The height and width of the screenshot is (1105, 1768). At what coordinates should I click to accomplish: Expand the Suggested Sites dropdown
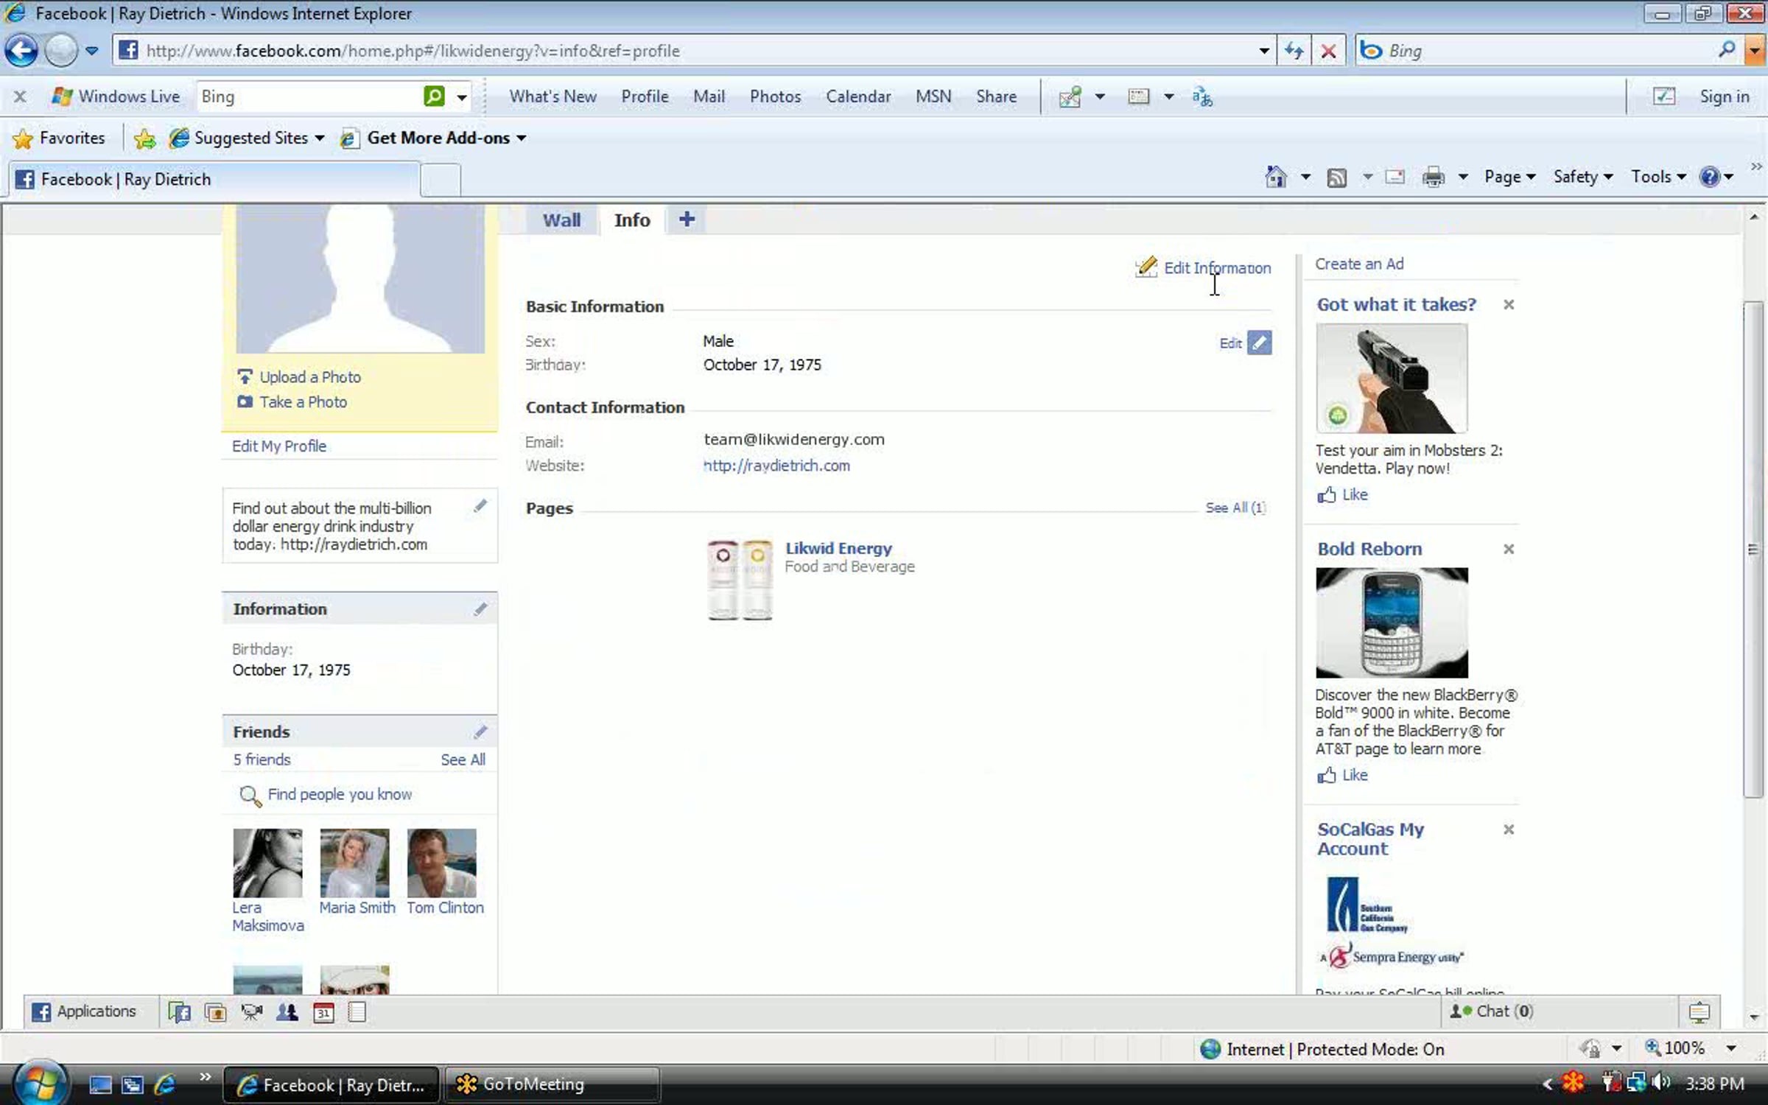point(319,138)
